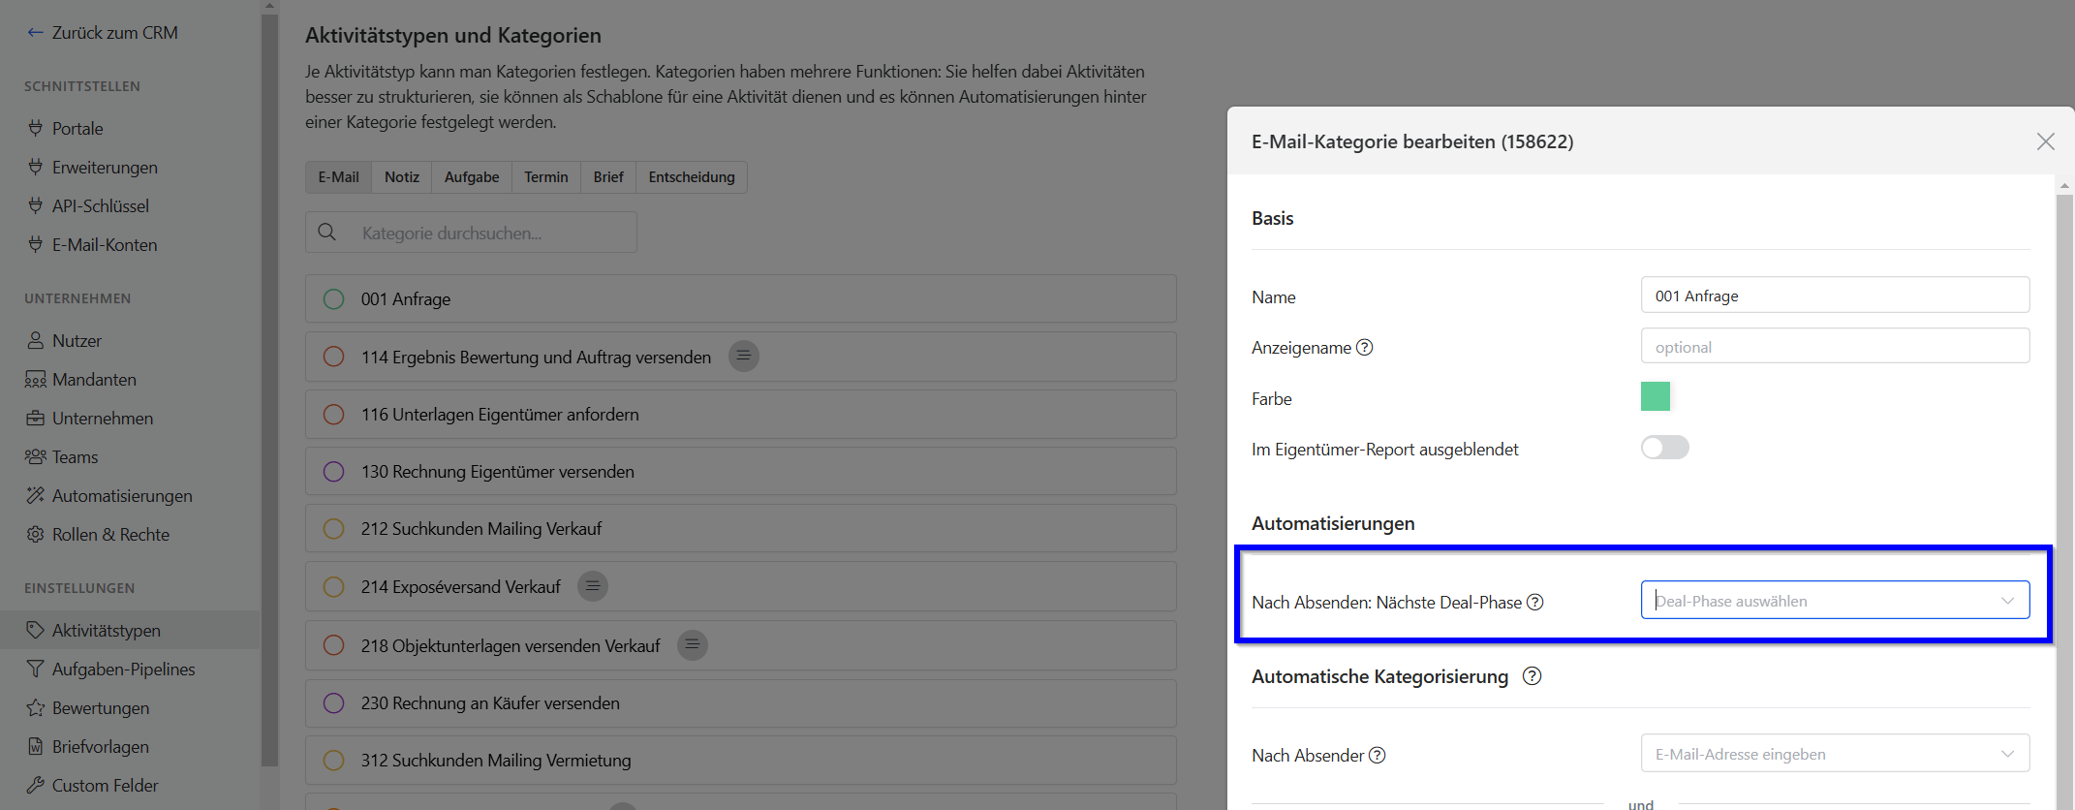Select the circle for 130 Rechnung Eigentümer versenden
This screenshot has width=2075, height=810.
pos(333,472)
